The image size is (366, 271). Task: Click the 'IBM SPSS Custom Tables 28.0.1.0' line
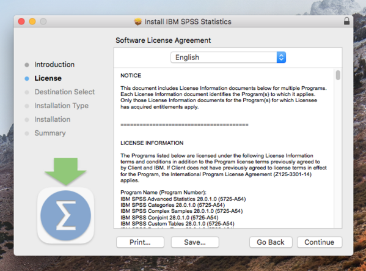177,223
